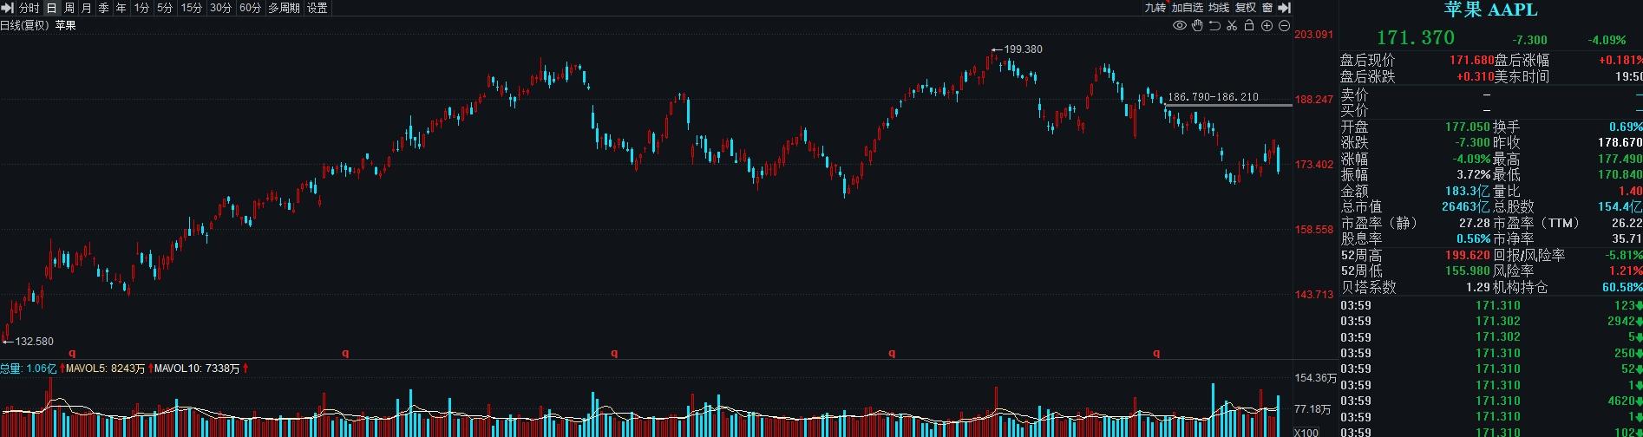Select the scissors cut tool
This screenshot has height=437, width=1643.
(x=1232, y=26)
